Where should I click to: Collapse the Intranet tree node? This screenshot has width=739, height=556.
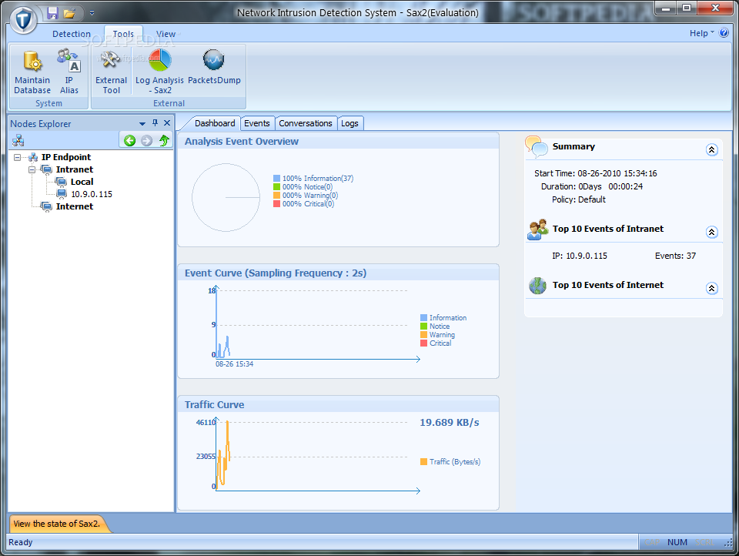(32, 169)
